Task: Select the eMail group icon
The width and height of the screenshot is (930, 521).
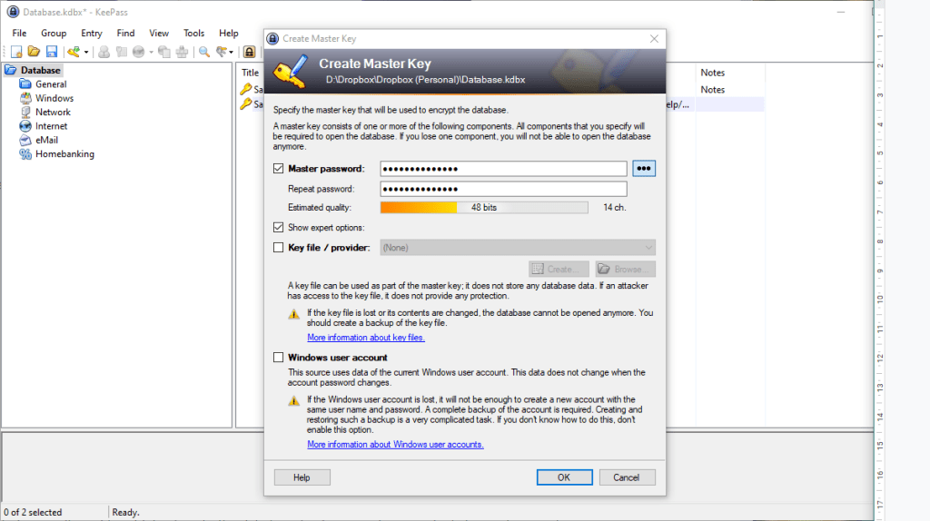Action: tap(25, 140)
